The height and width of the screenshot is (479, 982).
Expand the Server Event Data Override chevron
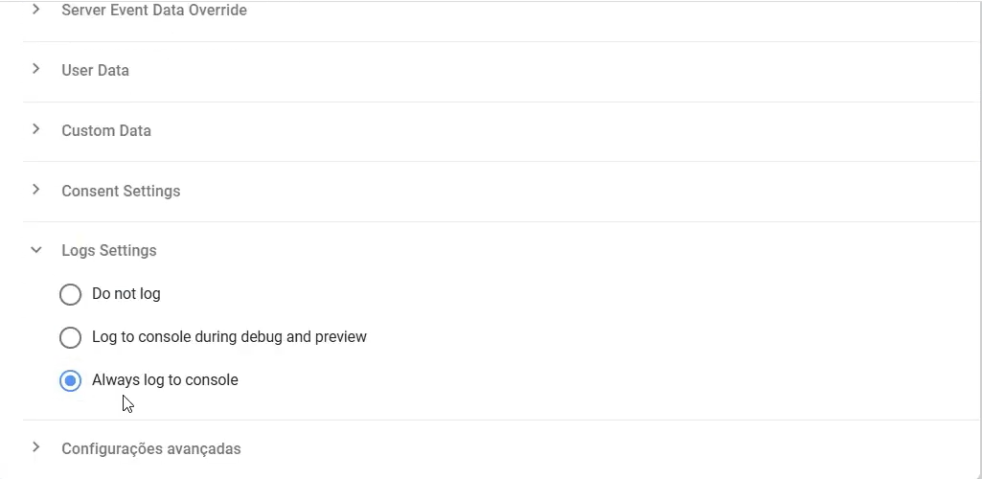36,10
